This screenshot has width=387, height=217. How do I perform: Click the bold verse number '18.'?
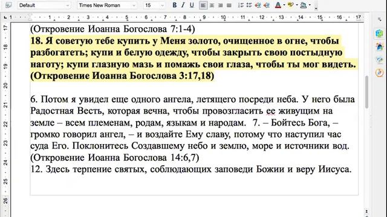[x=36, y=41]
